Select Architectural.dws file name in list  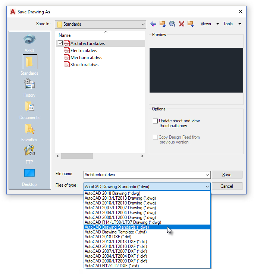click(88, 43)
